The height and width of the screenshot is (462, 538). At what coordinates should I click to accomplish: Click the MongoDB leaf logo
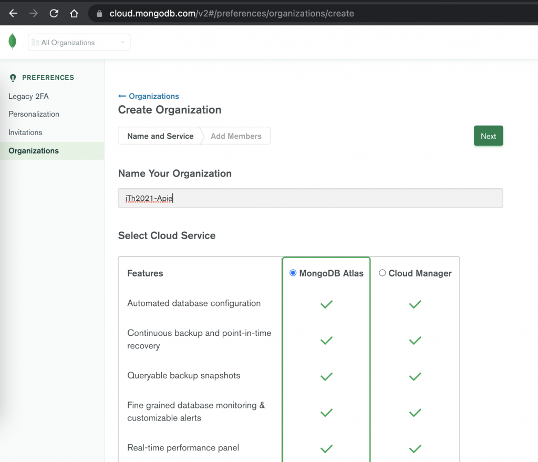pos(13,42)
